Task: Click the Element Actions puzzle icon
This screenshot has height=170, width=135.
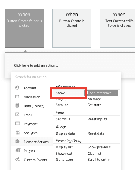Action: click(18, 142)
